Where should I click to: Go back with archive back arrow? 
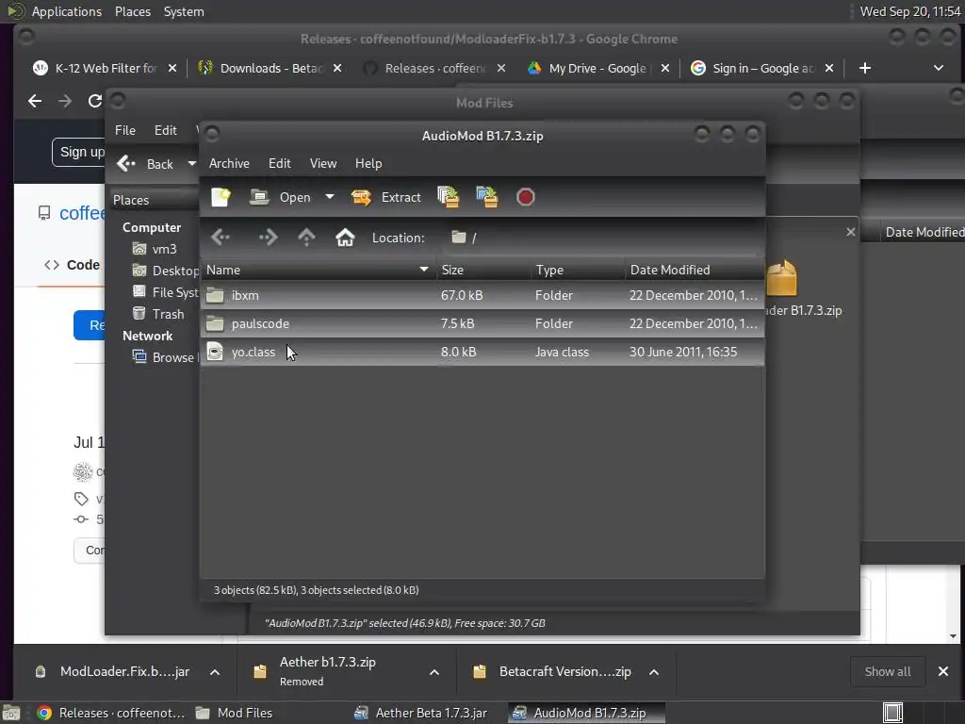(221, 238)
